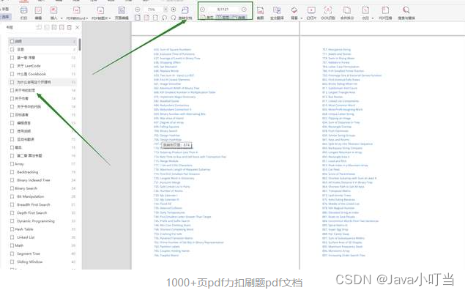This screenshot has height=293, width=465.
Task: Open the Sliding Window bookmark
Action: (x=29, y=262)
